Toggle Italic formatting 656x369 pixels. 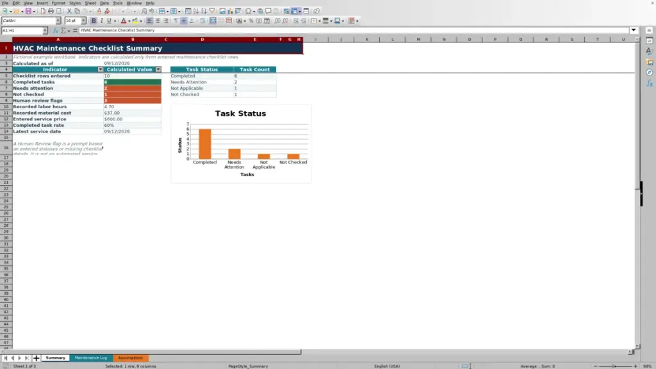click(101, 21)
